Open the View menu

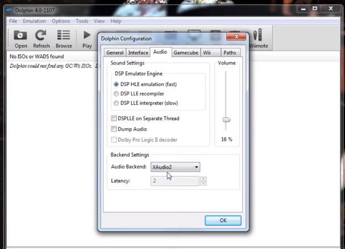coord(99,21)
